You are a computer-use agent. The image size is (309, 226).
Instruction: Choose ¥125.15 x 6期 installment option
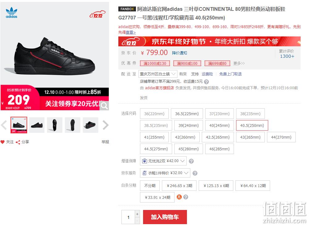(x=216, y=186)
